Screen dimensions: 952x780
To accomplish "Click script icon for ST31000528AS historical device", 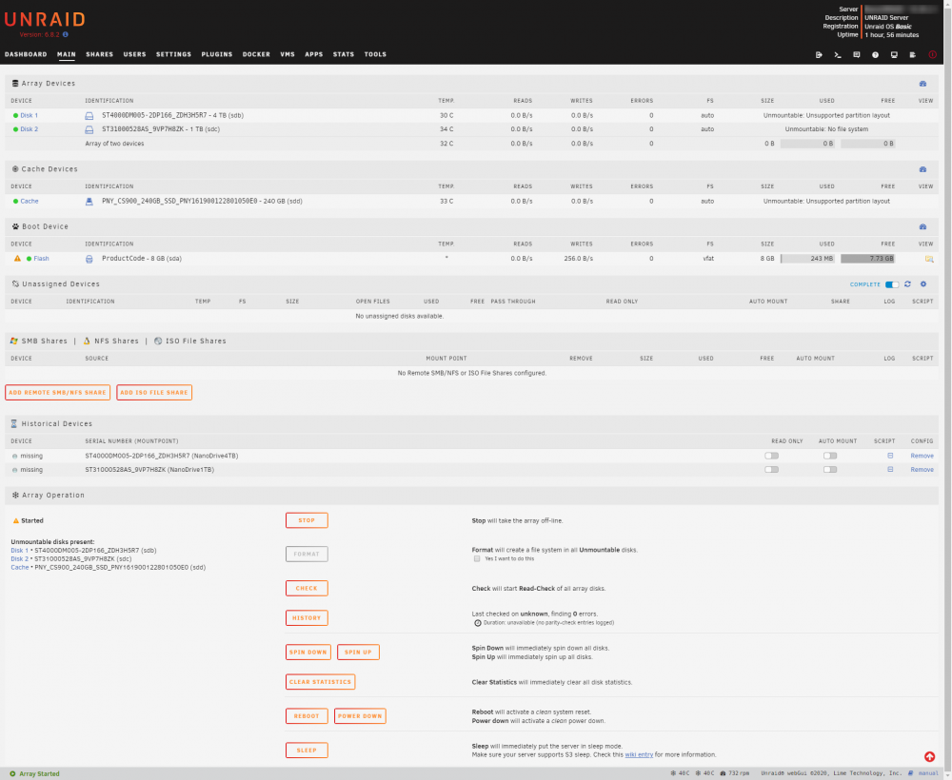I will click(890, 470).
